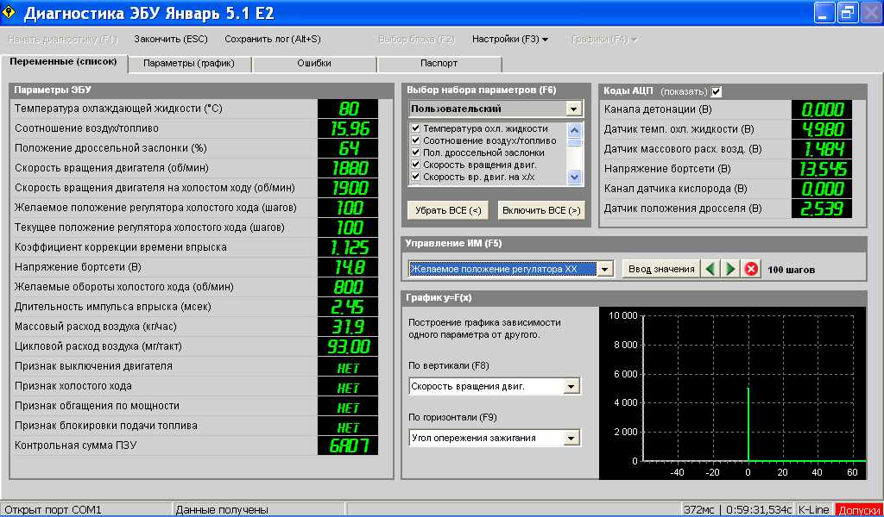The image size is (884, 517).
Task: Click 'Признак выключения двигателя' НЕТ value
Action: 348,366
